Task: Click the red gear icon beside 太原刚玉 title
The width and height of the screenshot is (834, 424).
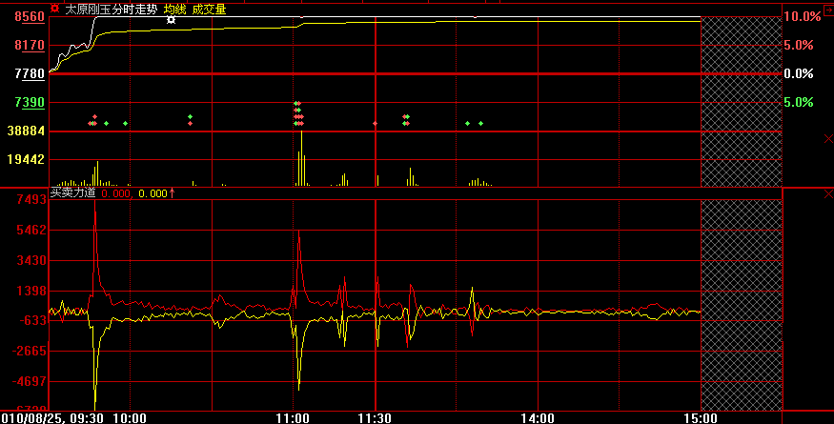Action: point(54,9)
